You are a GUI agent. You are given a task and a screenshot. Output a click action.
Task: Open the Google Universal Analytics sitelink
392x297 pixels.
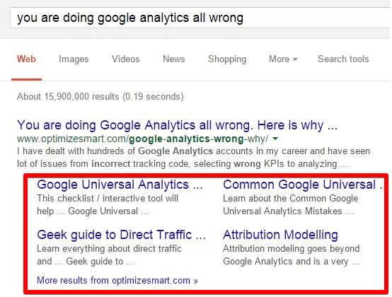click(120, 185)
